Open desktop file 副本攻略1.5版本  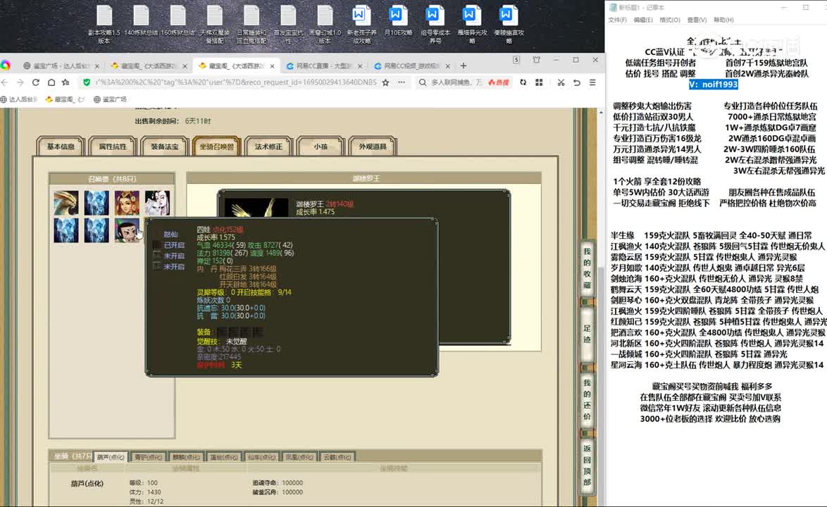coord(104,24)
